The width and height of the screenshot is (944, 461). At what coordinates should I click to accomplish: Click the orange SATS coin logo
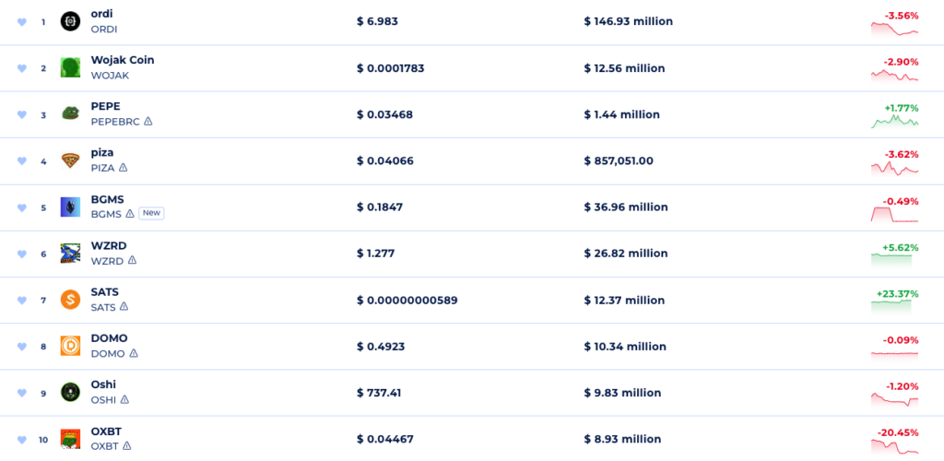70,300
